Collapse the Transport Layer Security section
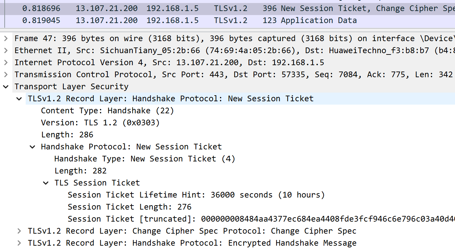 (x=6, y=87)
